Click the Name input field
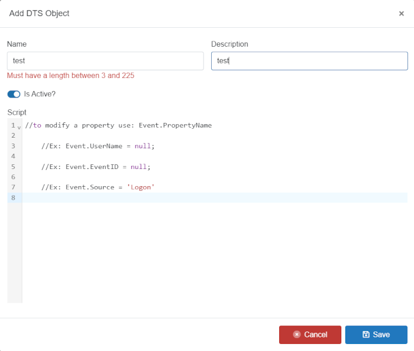414x351 pixels. click(105, 61)
